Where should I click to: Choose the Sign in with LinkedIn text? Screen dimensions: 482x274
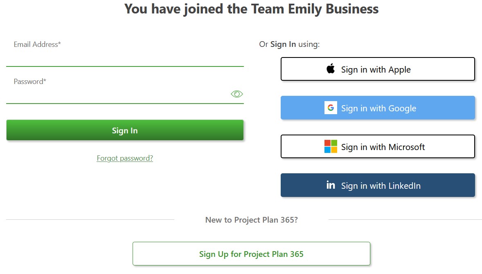click(x=381, y=186)
